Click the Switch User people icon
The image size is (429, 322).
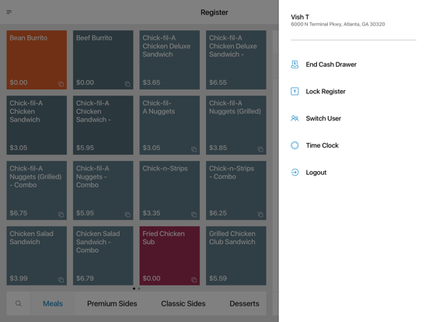pyautogui.click(x=295, y=118)
